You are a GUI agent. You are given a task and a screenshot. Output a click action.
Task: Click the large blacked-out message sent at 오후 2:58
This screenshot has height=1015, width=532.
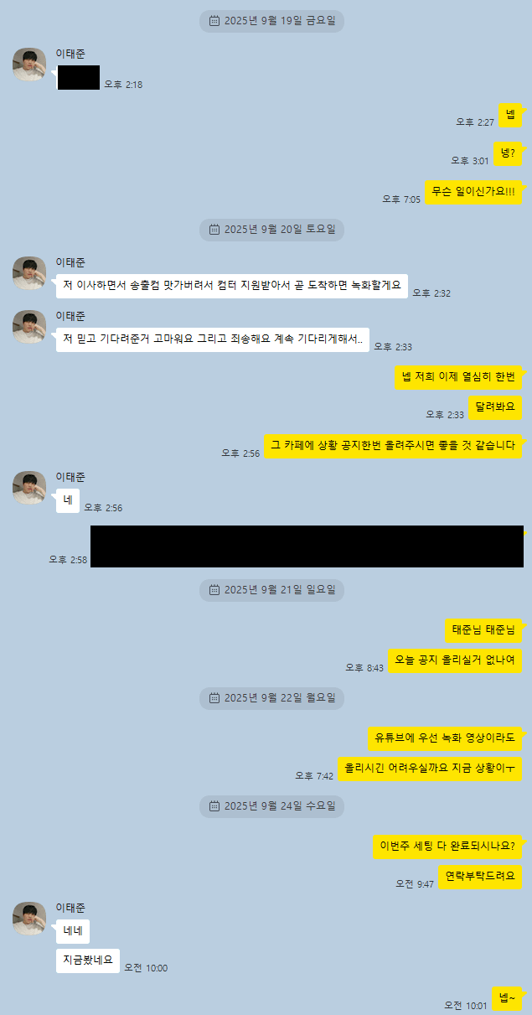(307, 546)
